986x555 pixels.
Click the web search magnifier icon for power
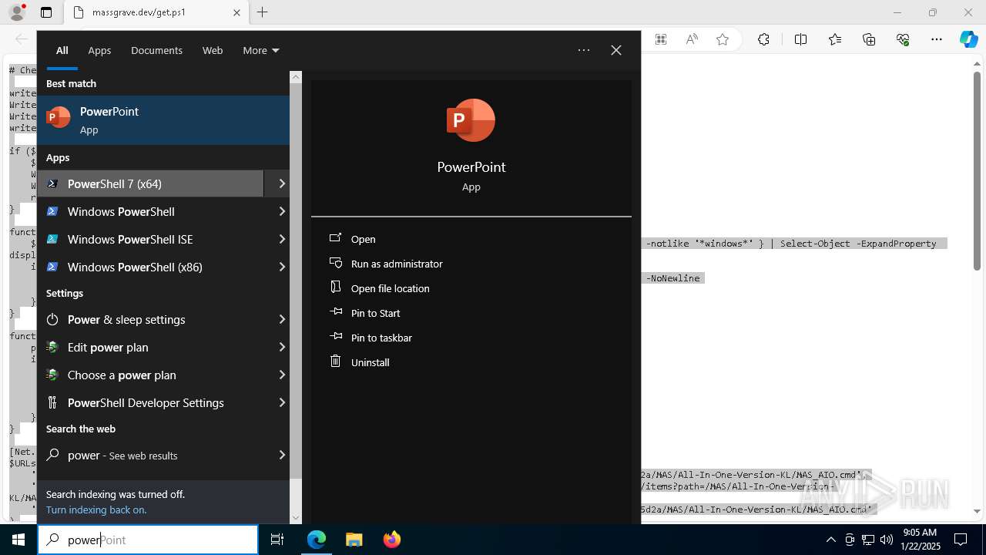tap(52, 455)
